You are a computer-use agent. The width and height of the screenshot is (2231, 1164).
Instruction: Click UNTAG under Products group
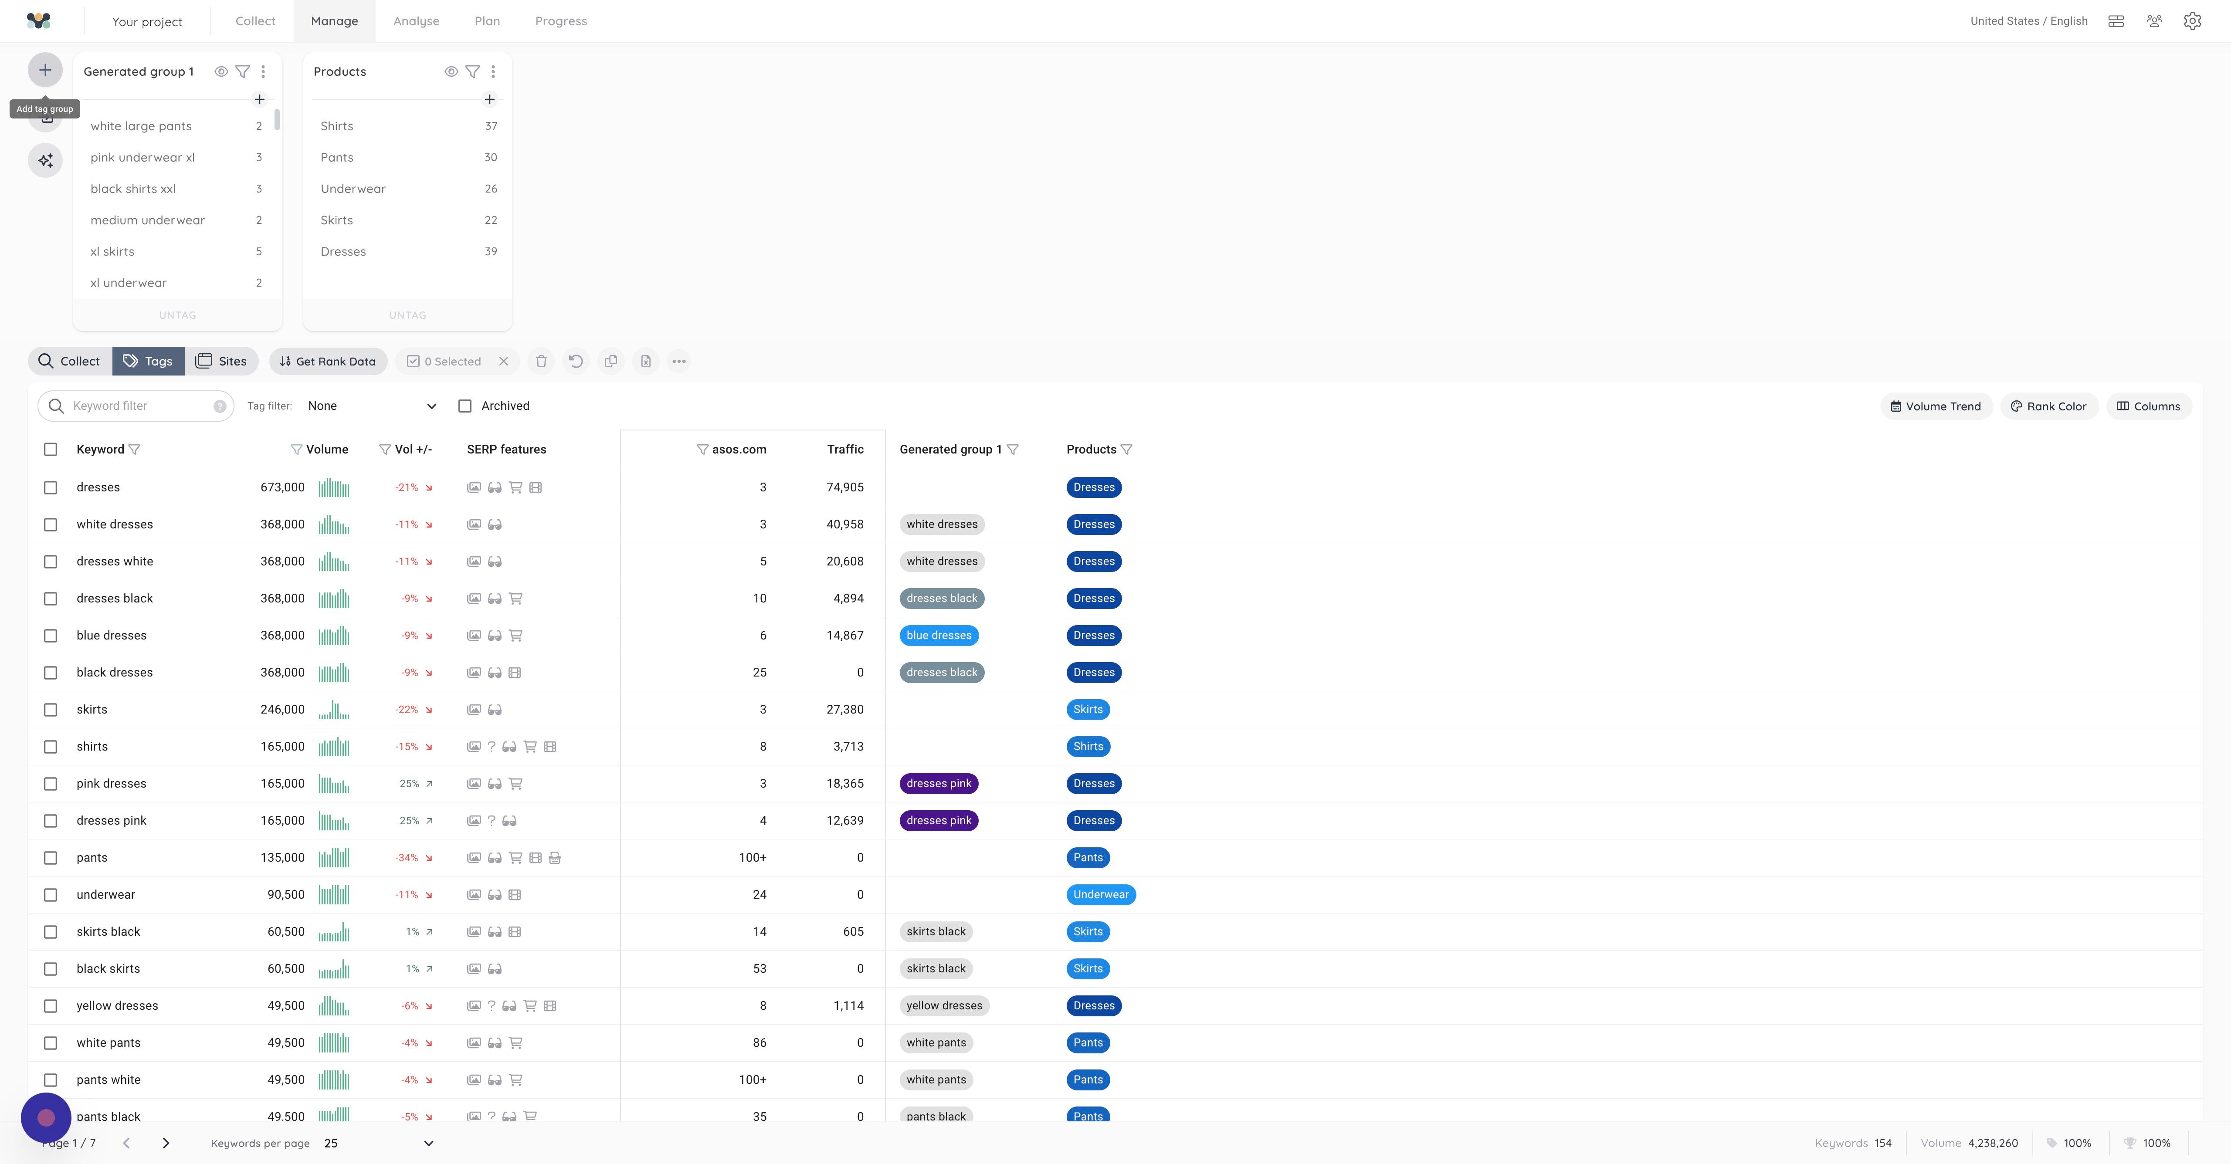408,315
